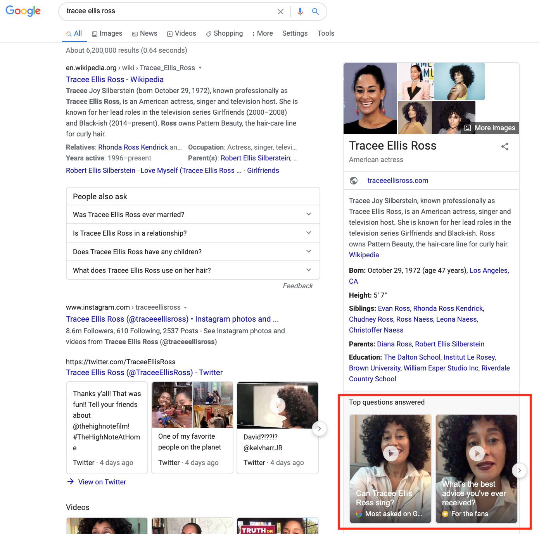Play the David?!??!? @kelvharrJR tweet video
The width and height of the screenshot is (539, 534).
click(278, 405)
